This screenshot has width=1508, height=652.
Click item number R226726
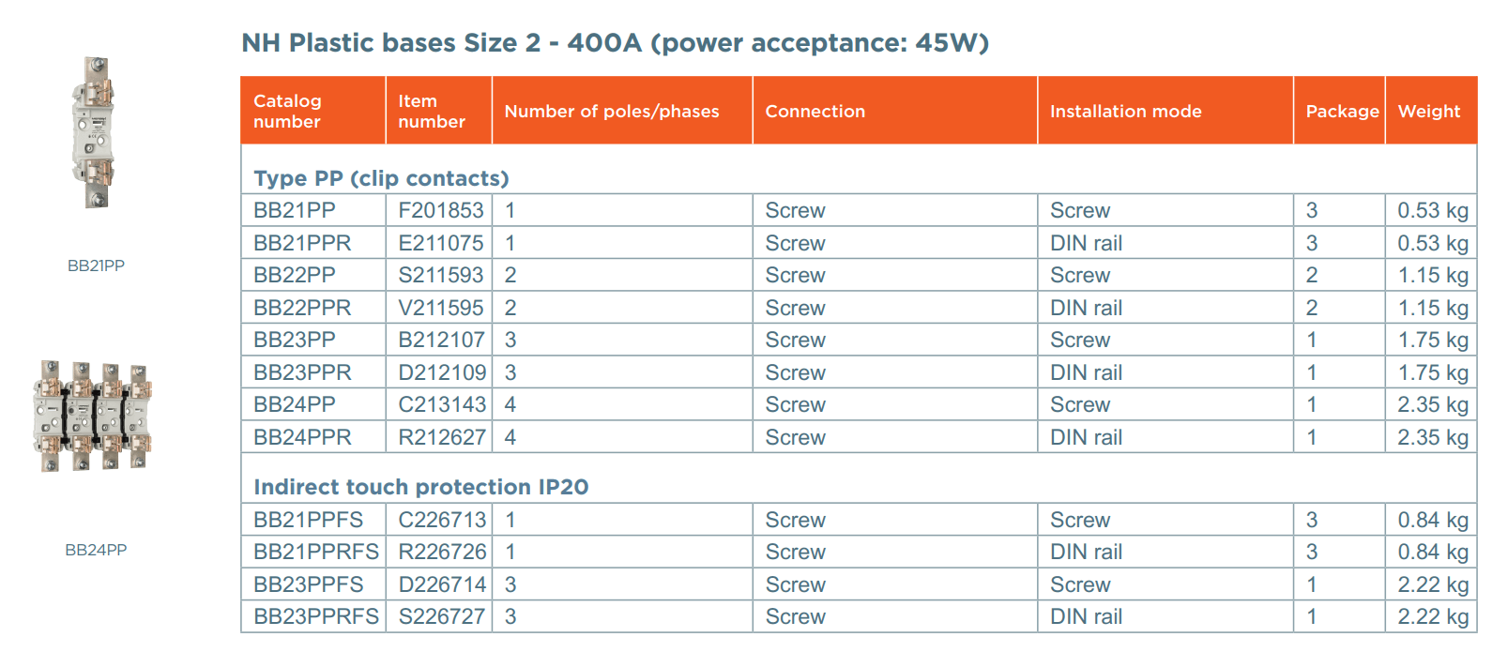pos(442,552)
